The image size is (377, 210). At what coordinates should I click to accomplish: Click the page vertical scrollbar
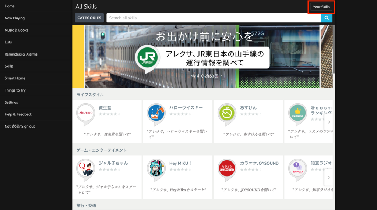pos(334,49)
